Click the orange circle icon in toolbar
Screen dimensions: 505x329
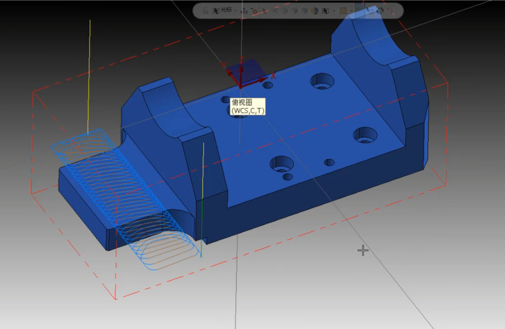[254, 11]
